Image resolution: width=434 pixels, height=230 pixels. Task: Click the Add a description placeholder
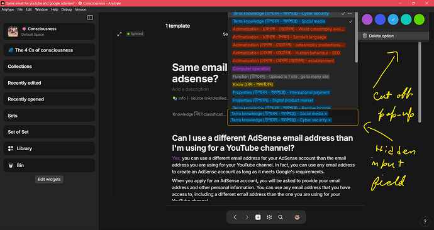(191, 89)
